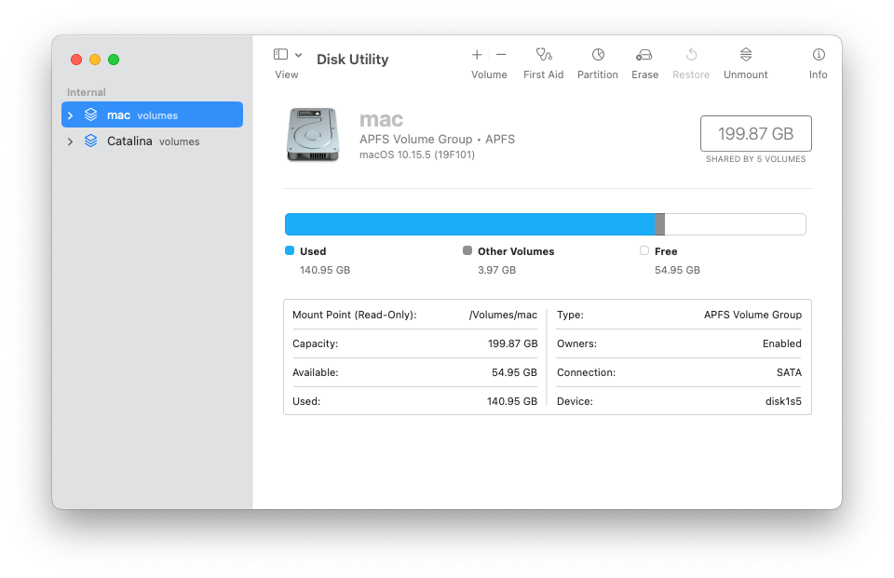
Task: Click the mac hard drive image
Action: click(x=314, y=134)
